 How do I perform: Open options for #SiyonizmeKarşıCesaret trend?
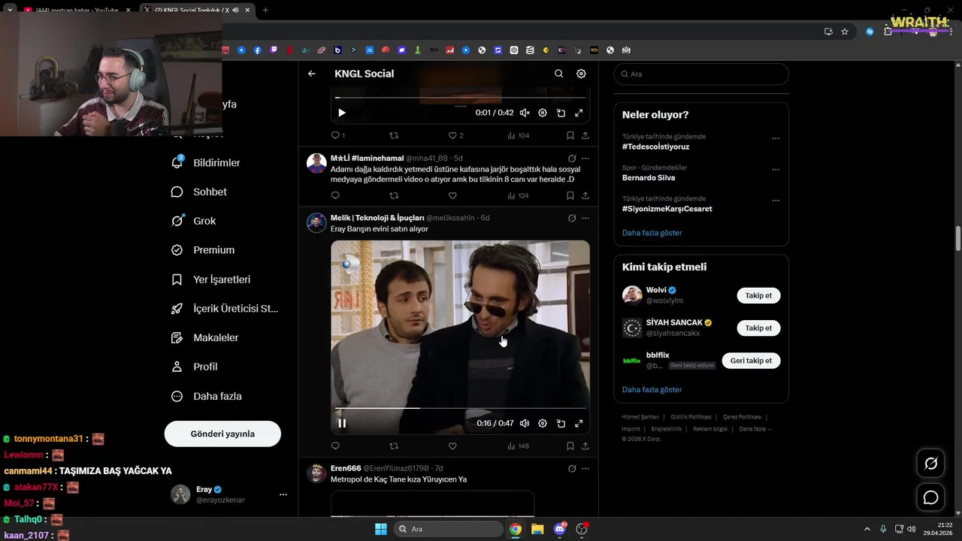(776, 200)
